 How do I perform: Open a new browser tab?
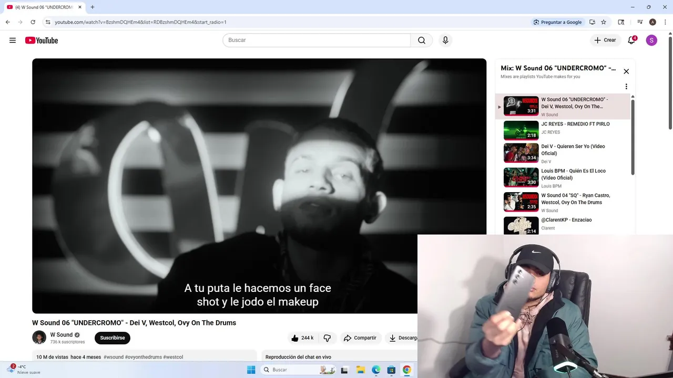(93, 7)
